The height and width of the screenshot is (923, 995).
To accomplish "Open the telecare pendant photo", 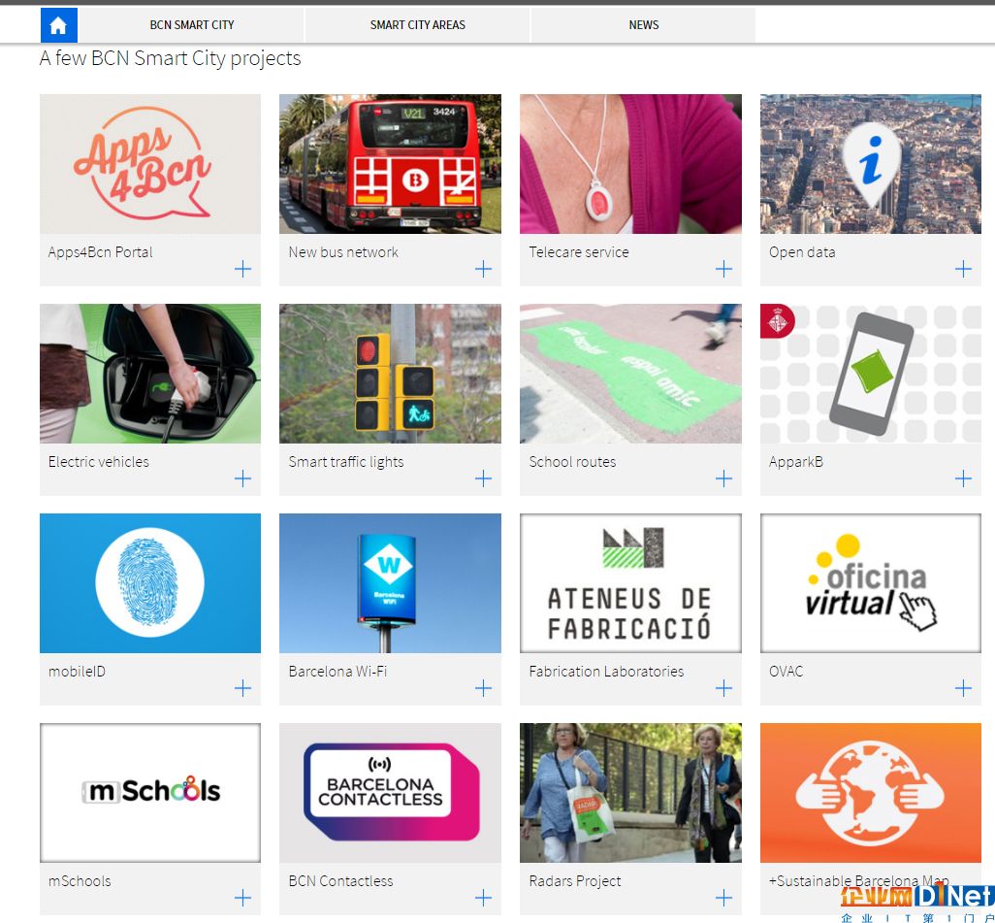I will [630, 164].
